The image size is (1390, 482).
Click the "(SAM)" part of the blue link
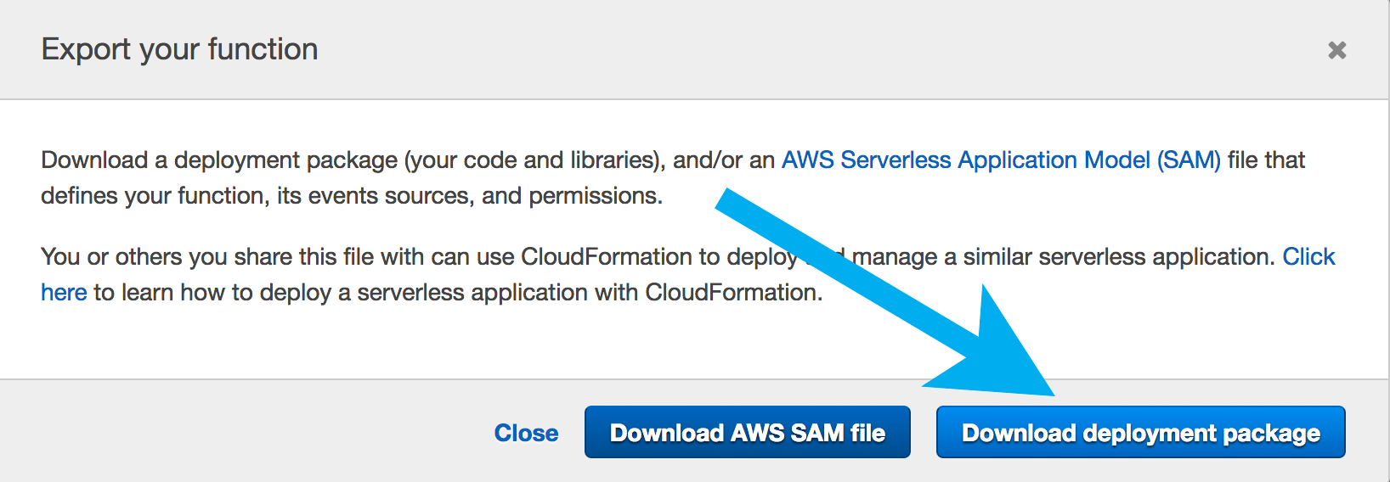tap(1188, 160)
